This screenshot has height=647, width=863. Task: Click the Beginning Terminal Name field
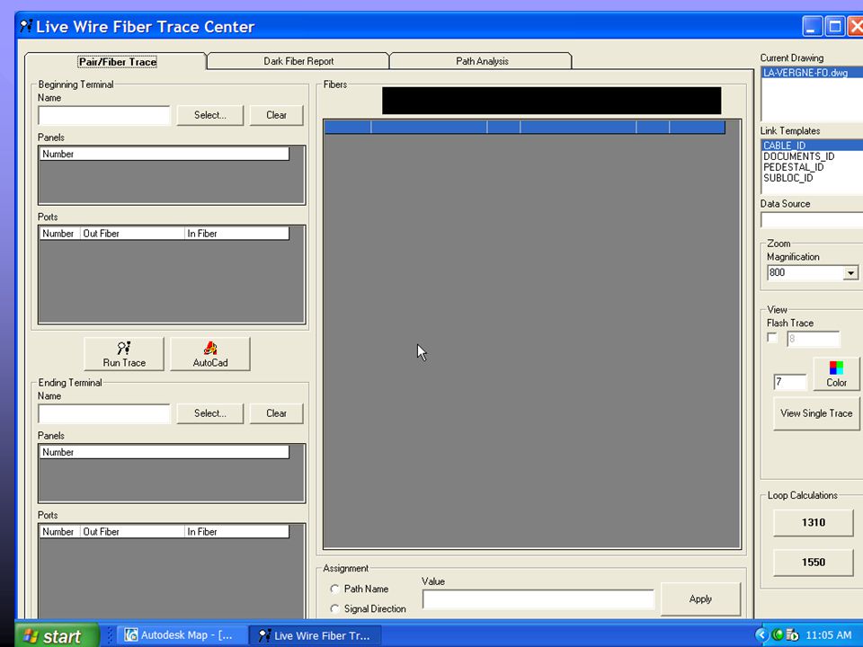104,116
